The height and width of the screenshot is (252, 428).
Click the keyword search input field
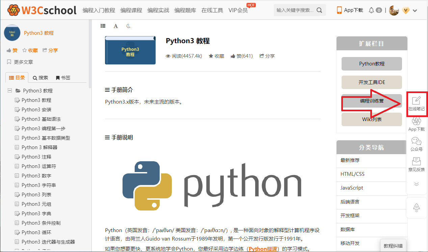(295, 10)
